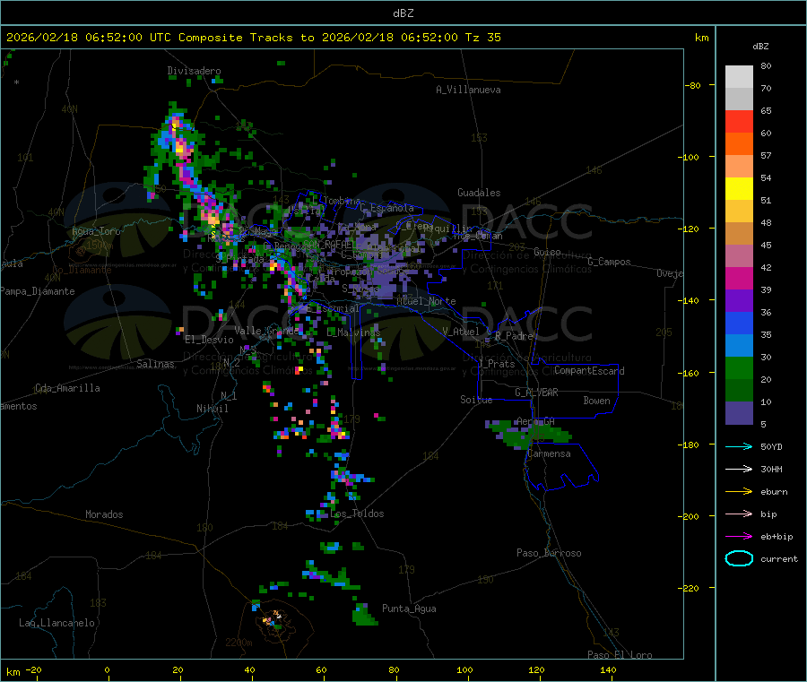The image size is (807, 682).
Task: Click the 'CompantEscard' map label
Action: point(589,370)
